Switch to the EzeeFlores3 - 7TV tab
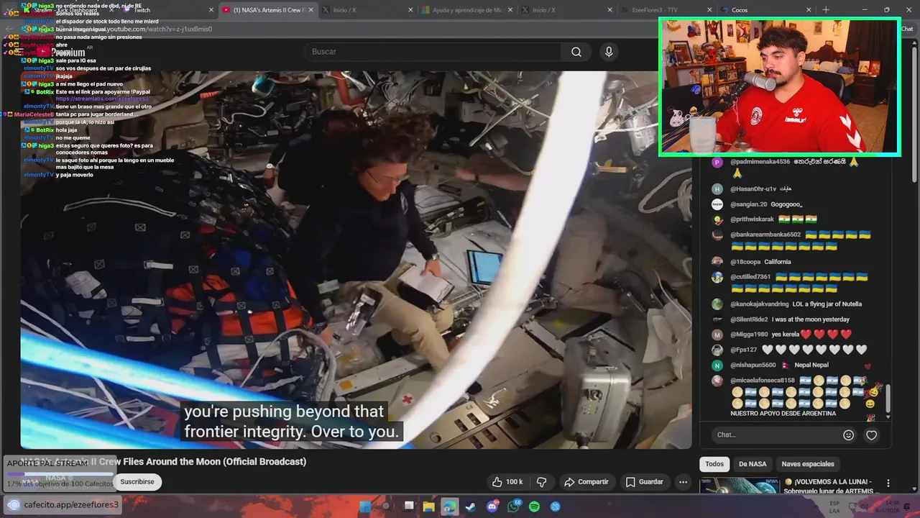 666,10
